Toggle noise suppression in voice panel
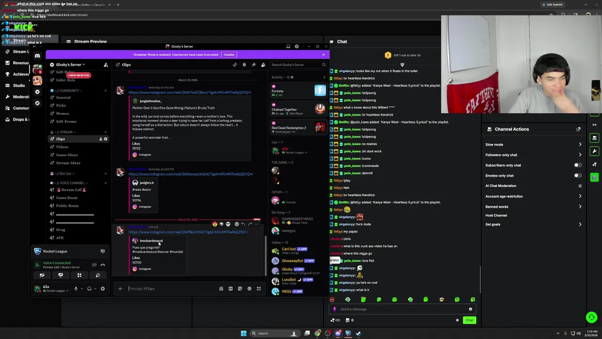Image resolution: width=602 pixels, height=339 pixels. click(x=94, y=265)
